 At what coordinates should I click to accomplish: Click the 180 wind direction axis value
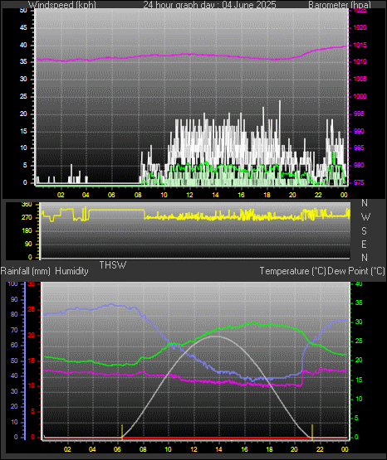coord(27,231)
